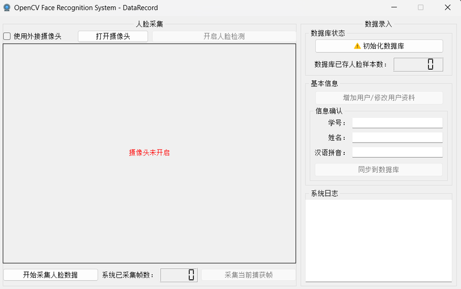Click the 系统已采集帧数 LCD counter
Image resolution: width=461 pixels, height=289 pixels.
179,275
